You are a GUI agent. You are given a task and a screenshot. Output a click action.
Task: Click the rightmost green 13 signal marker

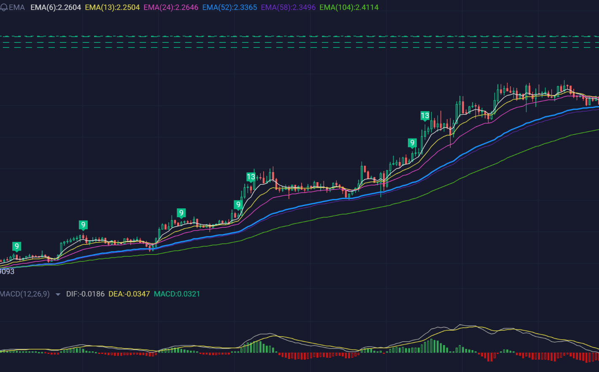pyautogui.click(x=425, y=116)
